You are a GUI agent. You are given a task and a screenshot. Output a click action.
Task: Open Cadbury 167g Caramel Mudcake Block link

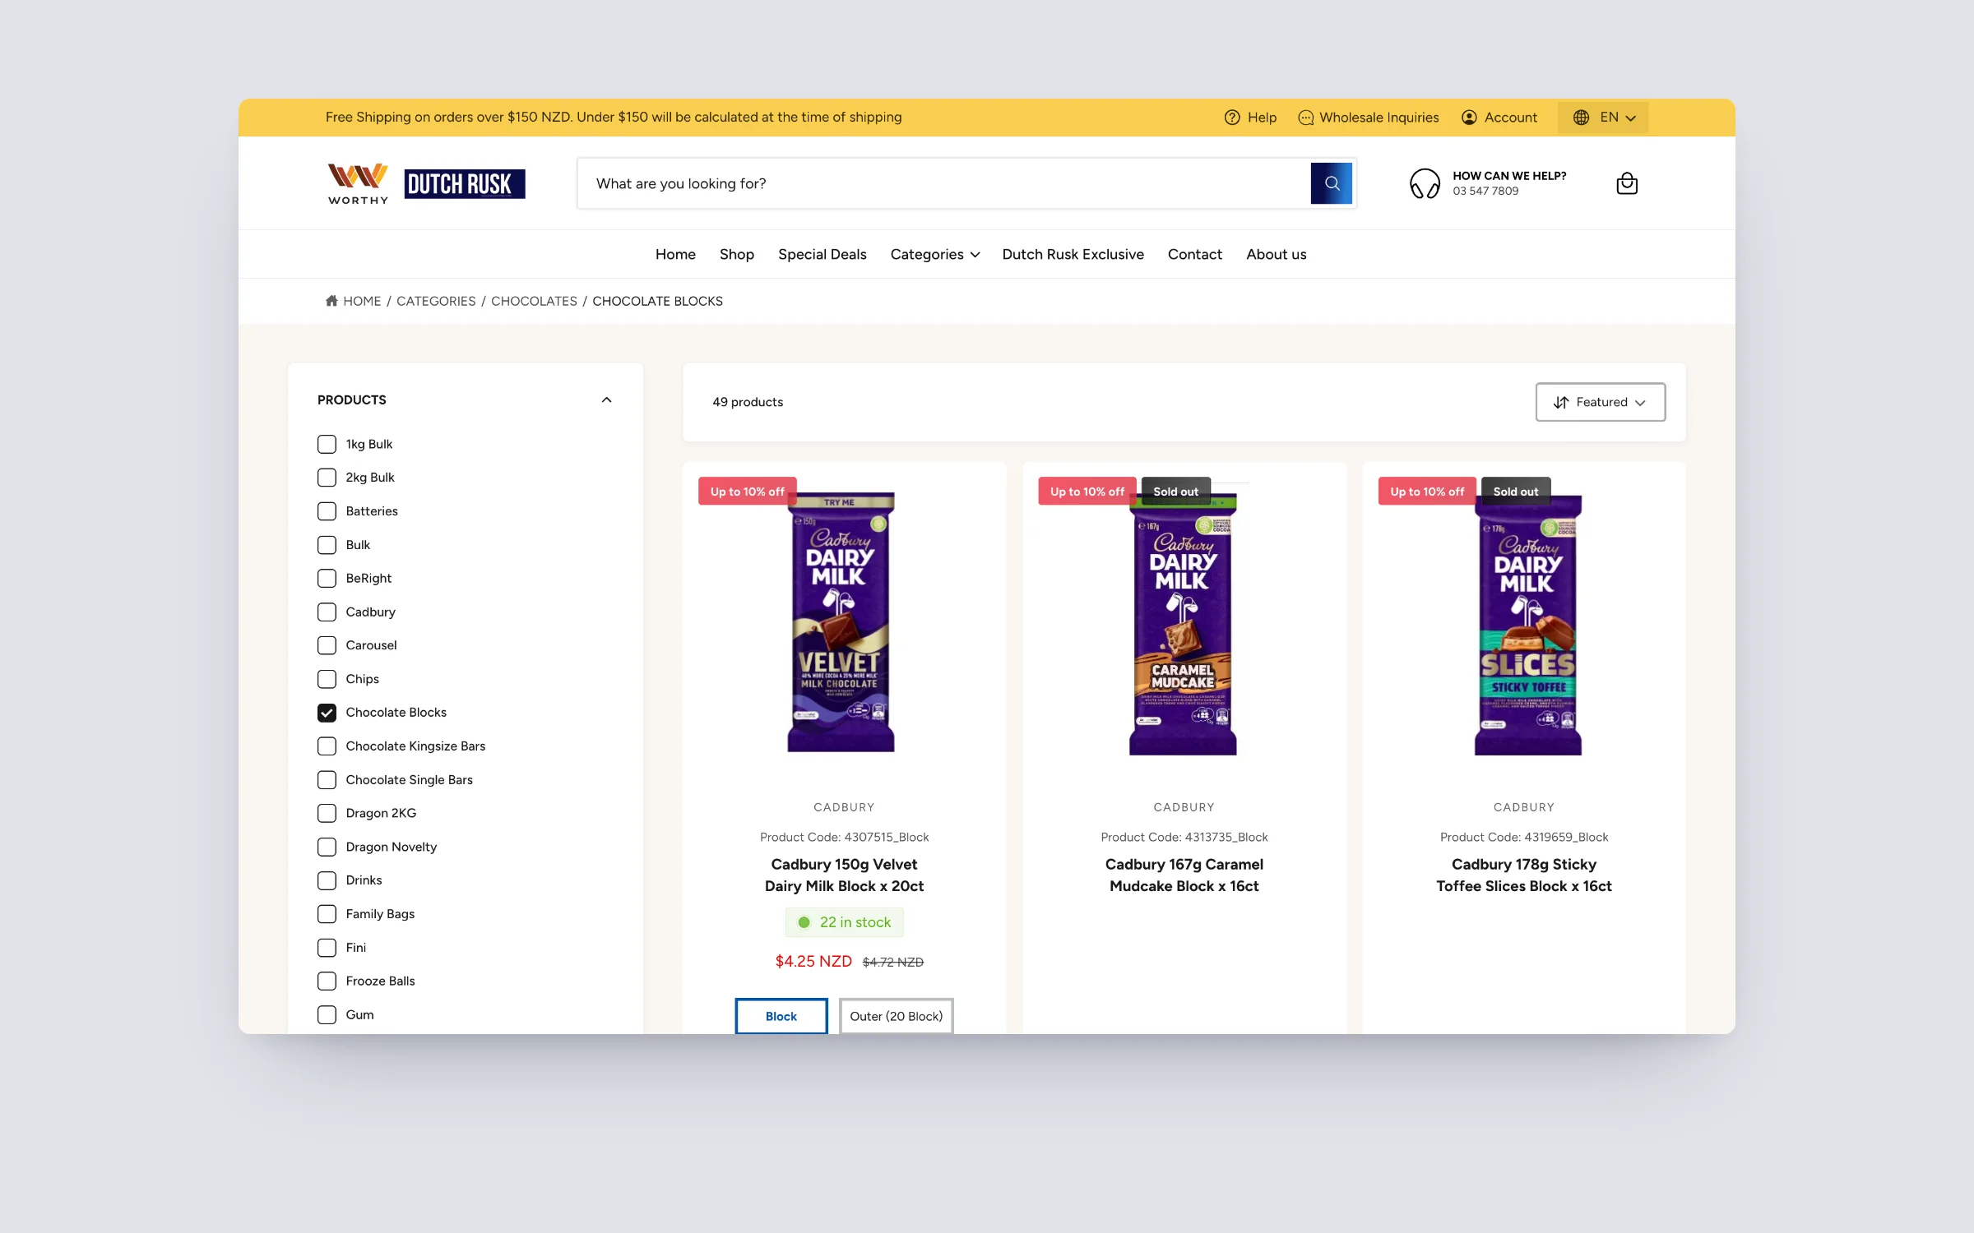click(1184, 875)
